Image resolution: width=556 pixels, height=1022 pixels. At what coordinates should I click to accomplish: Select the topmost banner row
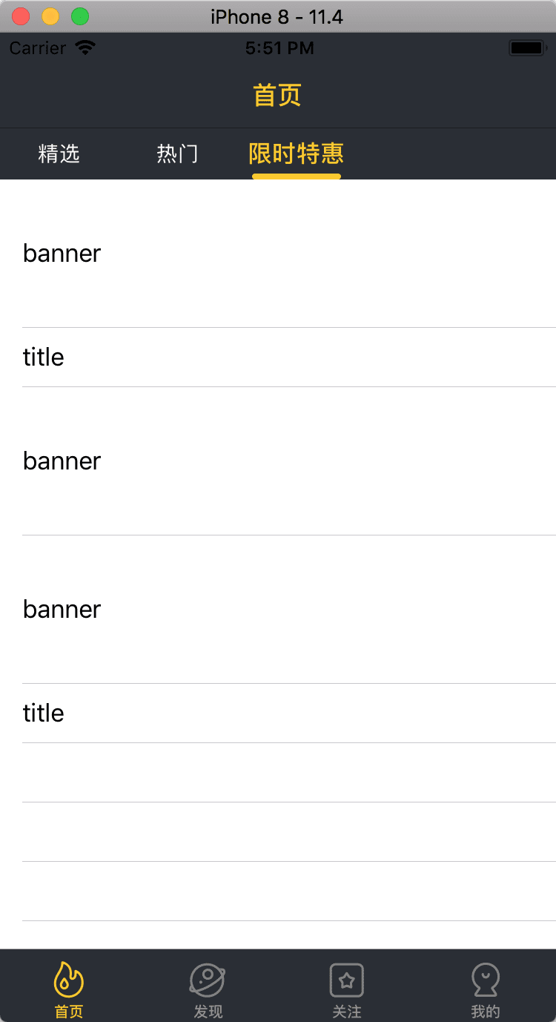pos(278,254)
